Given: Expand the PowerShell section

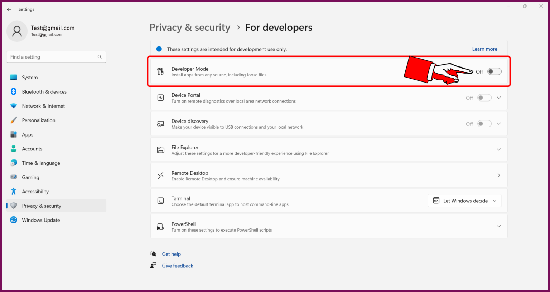Looking at the screenshot, I should point(499,226).
